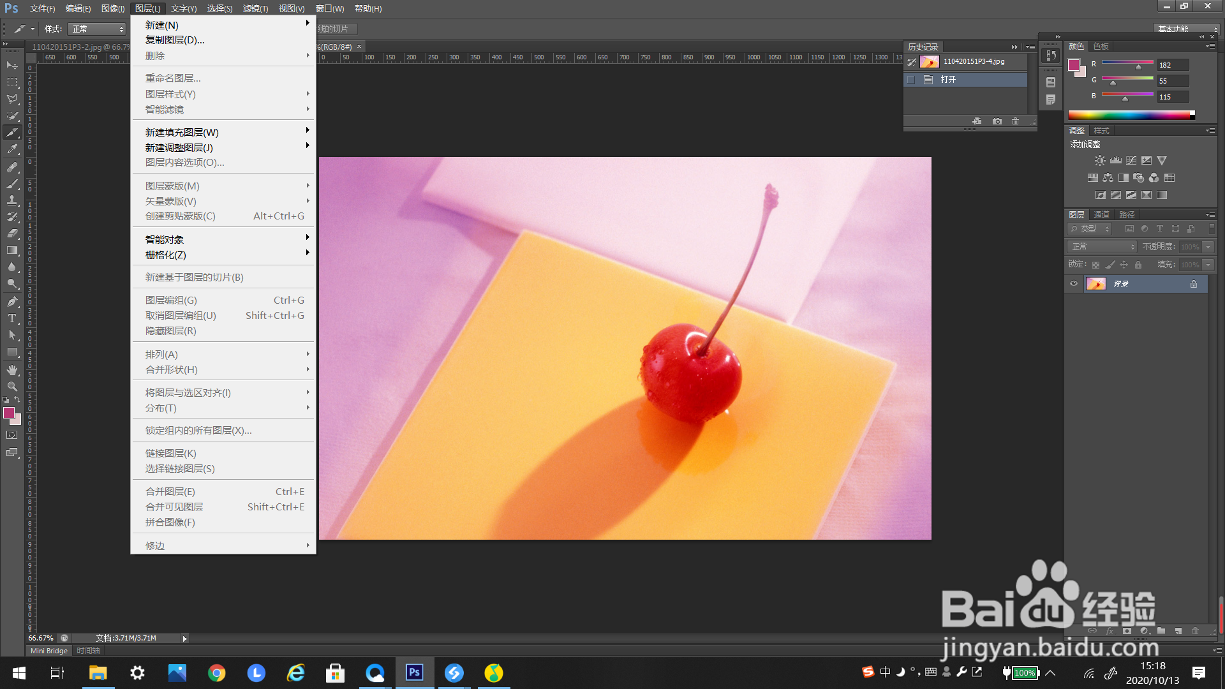Screen dimensions: 1225x689
Task: Open the layer filter 类型 dropdown
Action: pos(1090,229)
